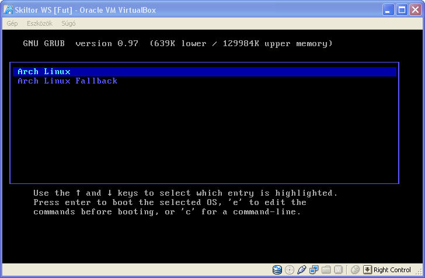The image size is (425, 278).
Task: Click the USB devices status icon
Action: [x=302, y=270]
